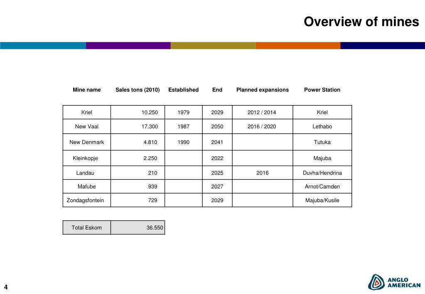425x294 pixels.
Task: Click Zondagsfontein's end year 2029
Action: (x=217, y=200)
